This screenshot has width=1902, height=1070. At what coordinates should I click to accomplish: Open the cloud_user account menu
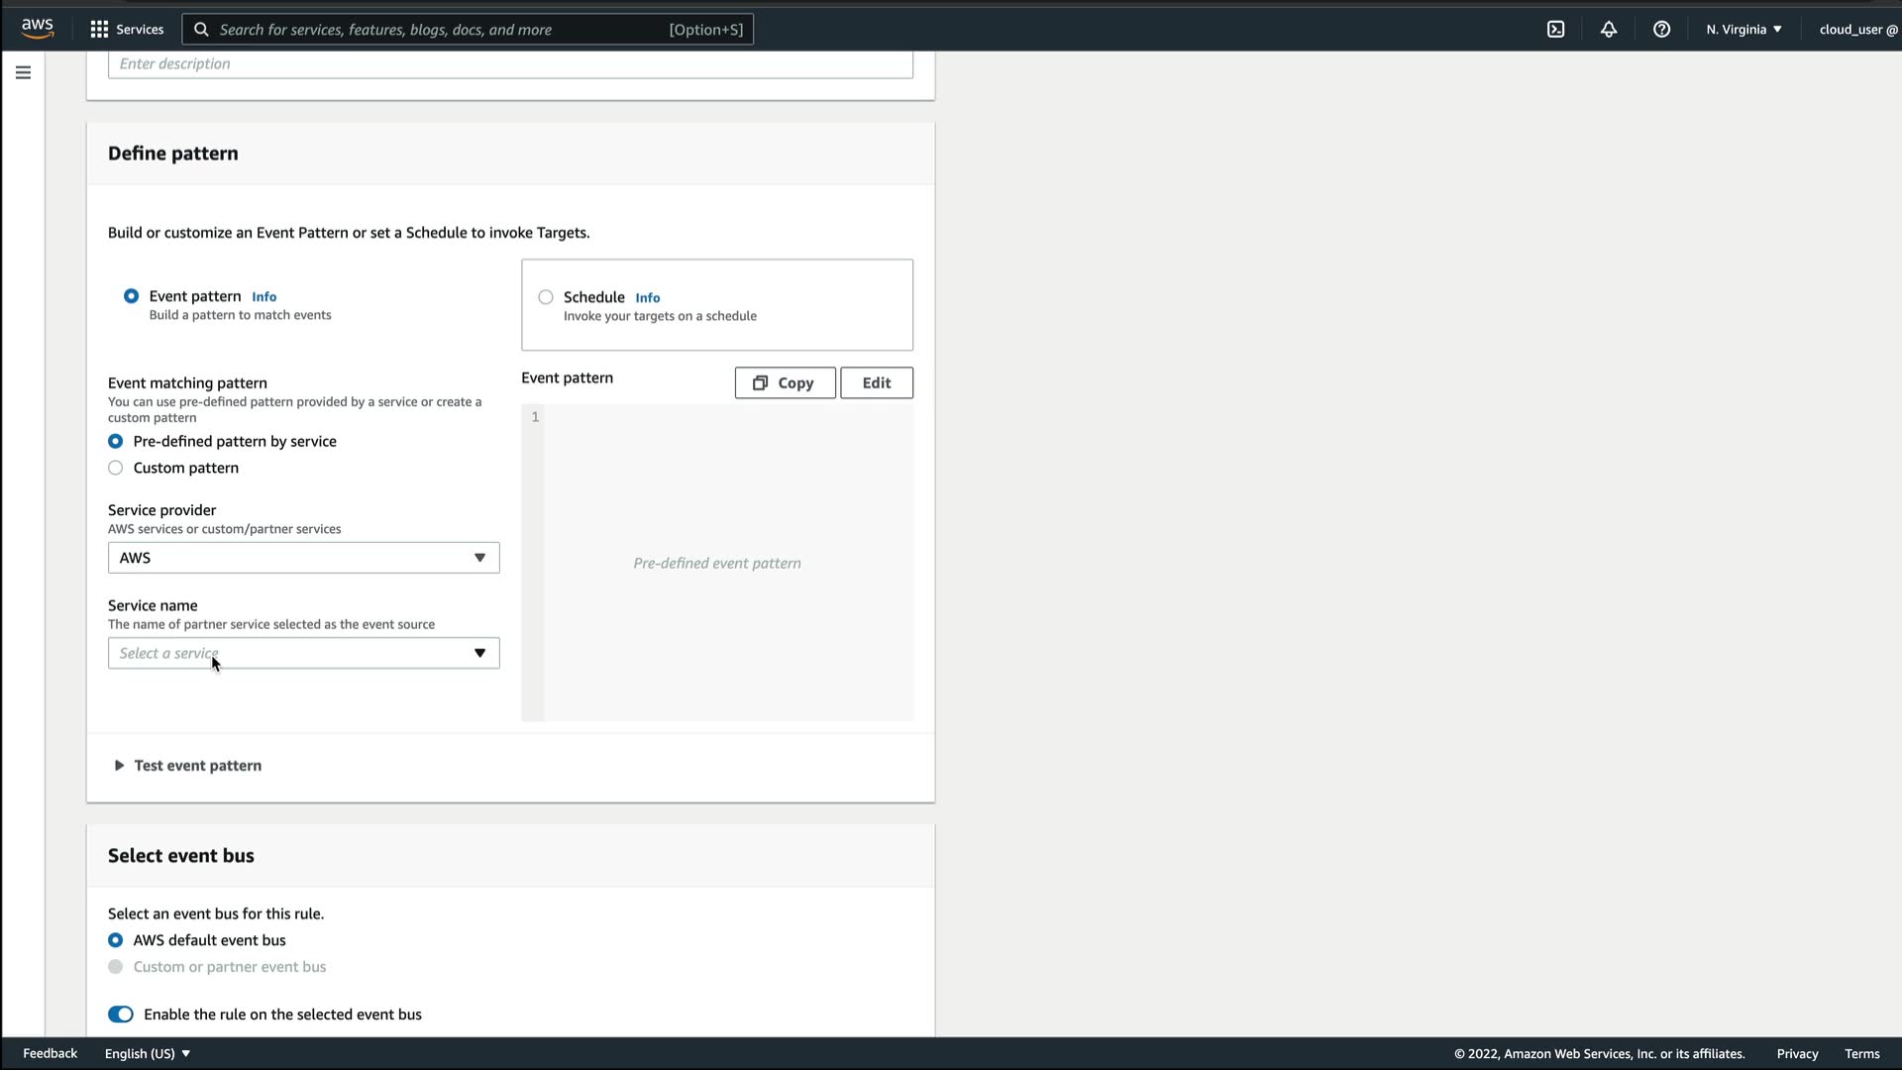pos(1857,30)
